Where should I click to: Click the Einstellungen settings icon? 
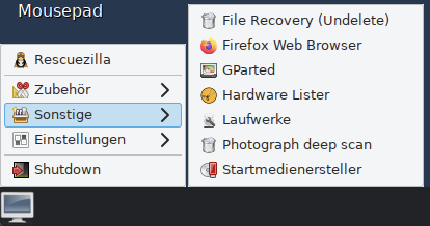coord(21,140)
